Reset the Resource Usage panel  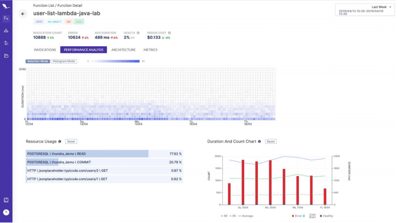point(71,142)
